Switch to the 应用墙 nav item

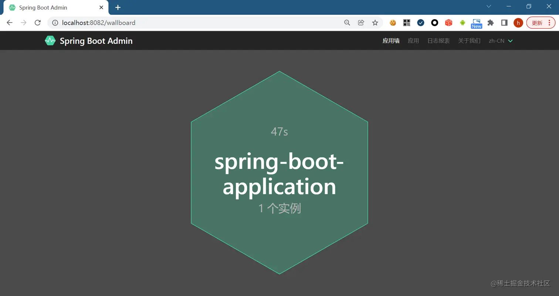click(391, 41)
